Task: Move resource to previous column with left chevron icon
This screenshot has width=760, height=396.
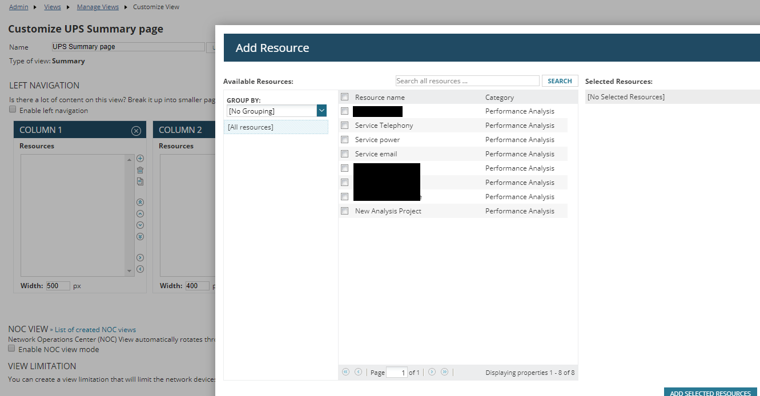Action: pos(140,269)
